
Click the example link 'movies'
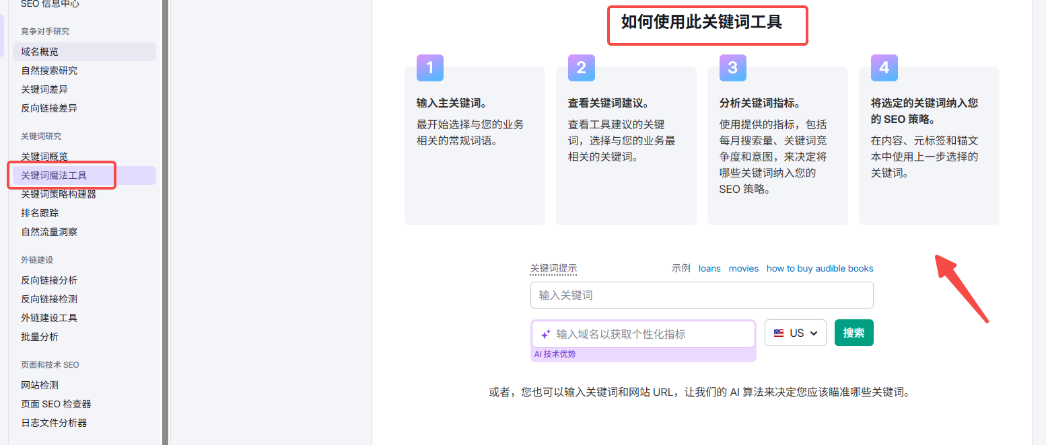[744, 268]
